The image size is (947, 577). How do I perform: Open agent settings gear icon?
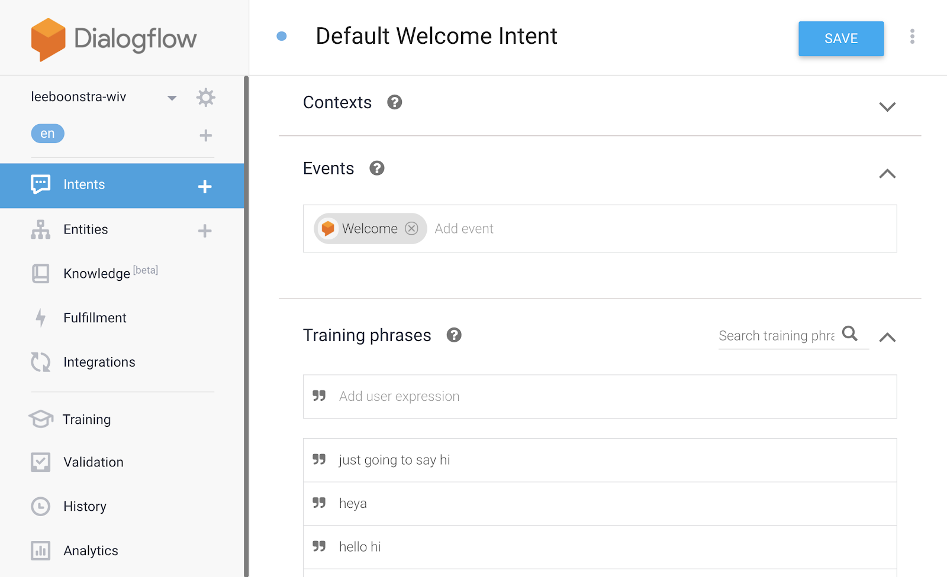[x=205, y=98]
